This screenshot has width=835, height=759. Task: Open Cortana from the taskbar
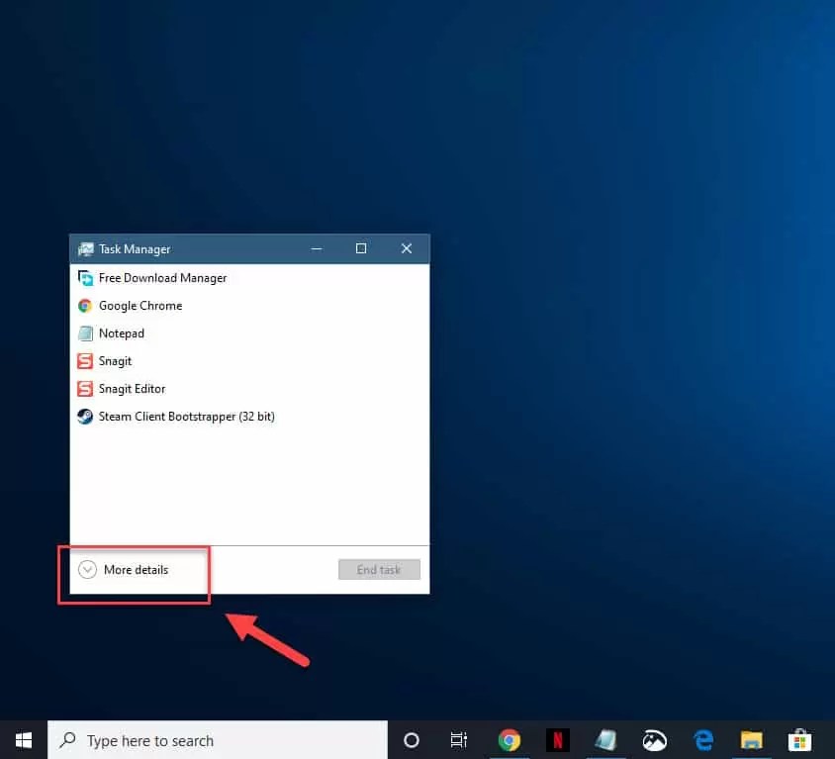coord(413,740)
